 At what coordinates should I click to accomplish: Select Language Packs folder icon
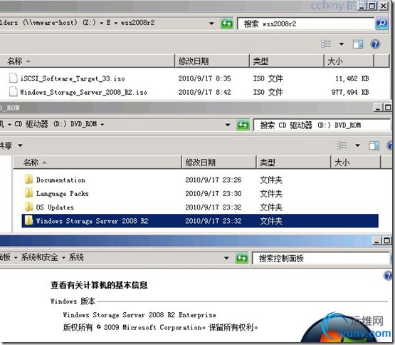pyautogui.click(x=28, y=193)
